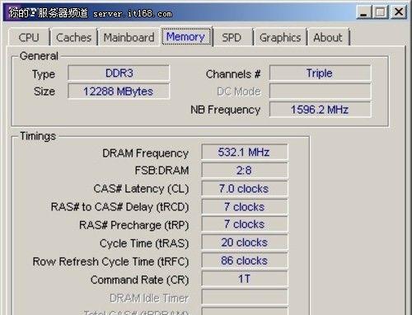Select the Channels # field showing Triple
This screenshot has width=412, height=315.
tap(320, 73)
